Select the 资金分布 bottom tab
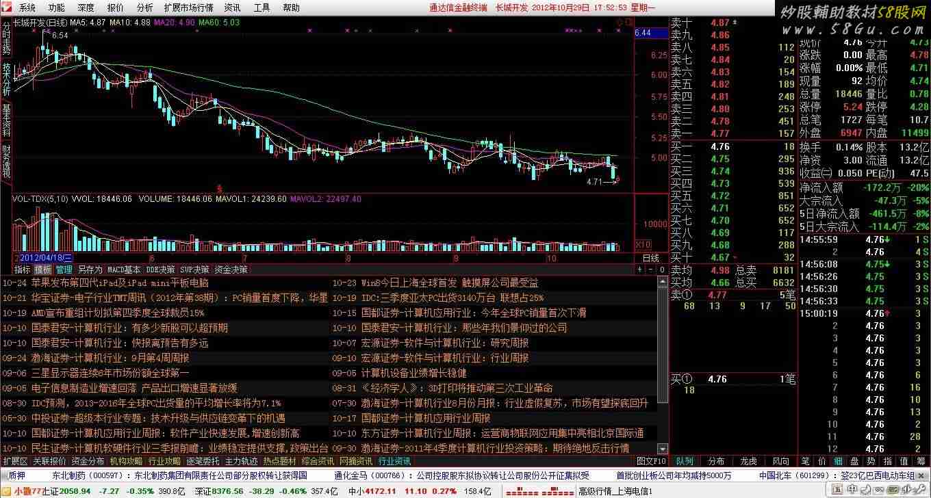Image resolution: width=931 pixels, height=498 pixels. [x=88, y=461]
